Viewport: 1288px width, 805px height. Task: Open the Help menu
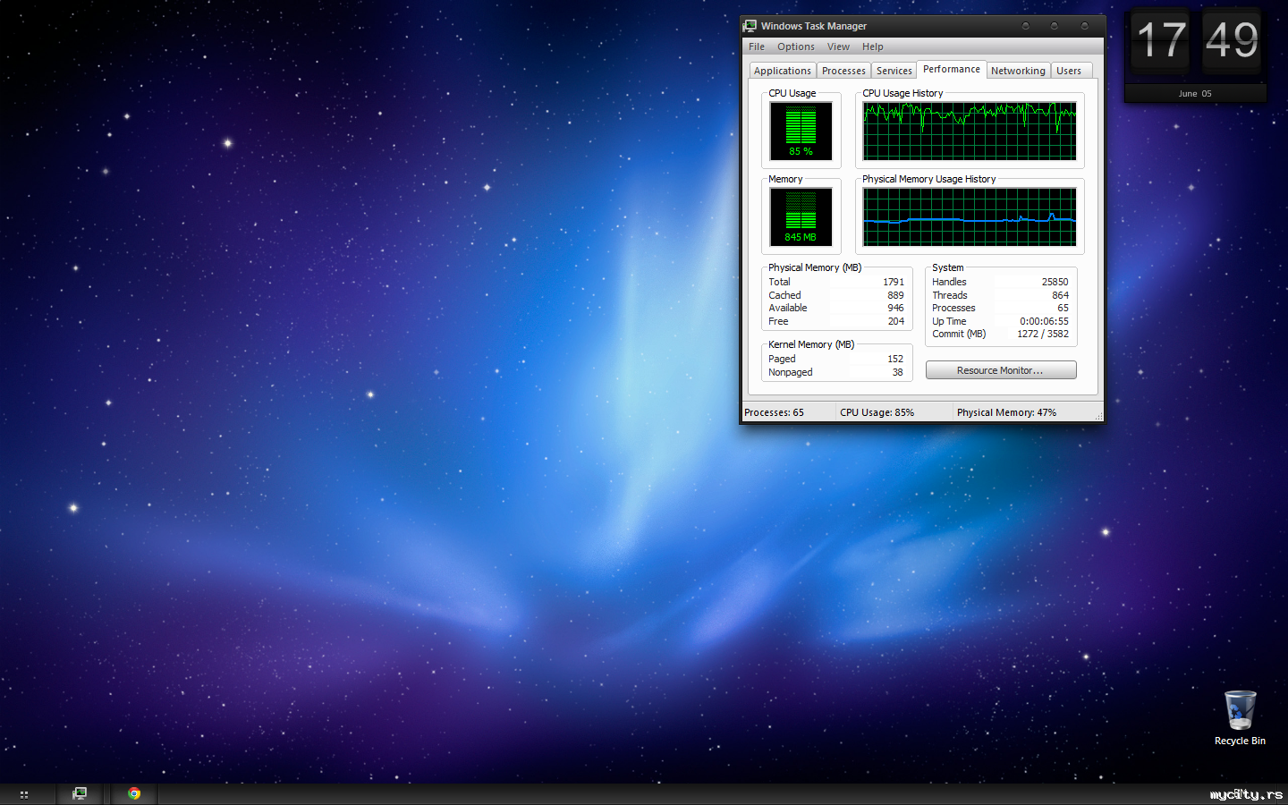pyautogui.click(x=872, y=47)
